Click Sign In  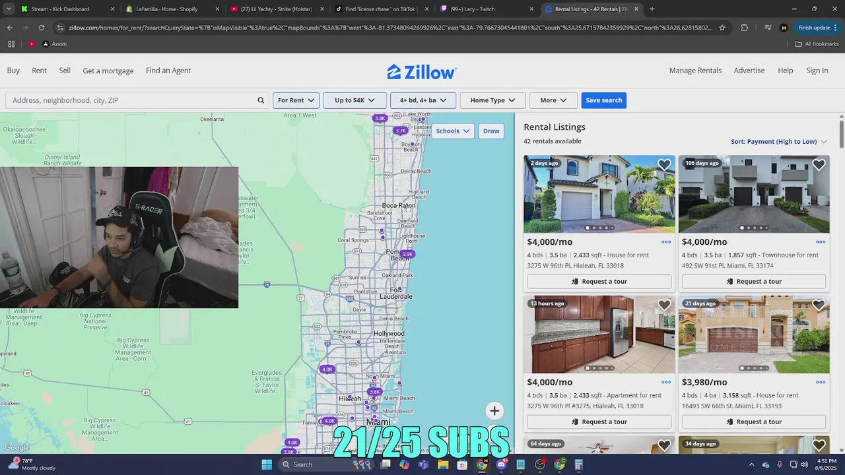[817, 71]
